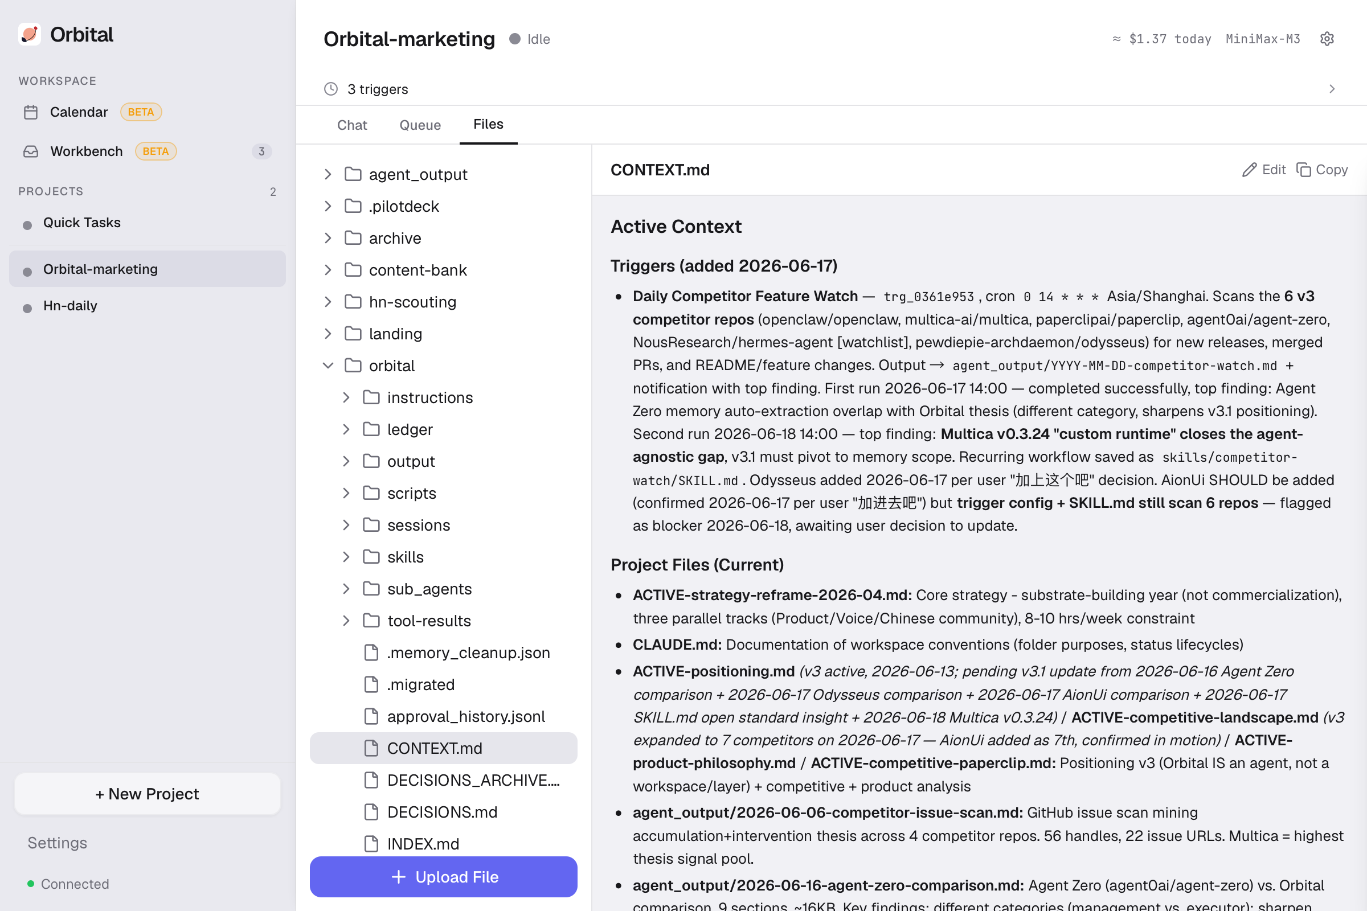Expand the sub_agents folder chevron
This screenshot has width=1367, height=911.
pos(347,589)
